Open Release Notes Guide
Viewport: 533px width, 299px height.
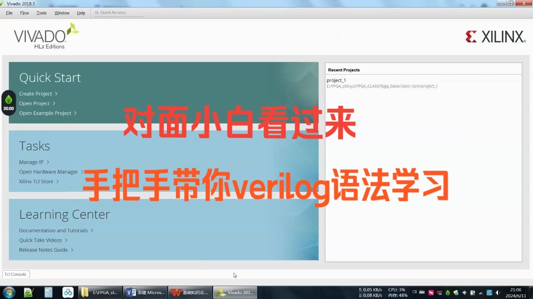pos(46,250)
